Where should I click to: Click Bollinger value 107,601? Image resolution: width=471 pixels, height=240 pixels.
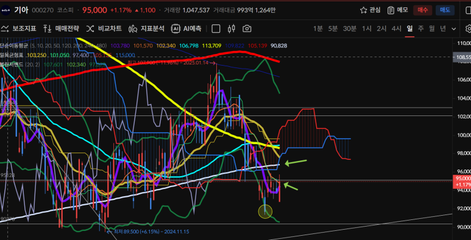(x=53, y=65)
